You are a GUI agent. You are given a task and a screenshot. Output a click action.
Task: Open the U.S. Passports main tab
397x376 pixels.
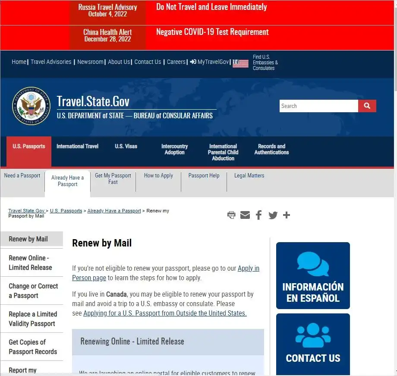[x=29, y=151]
